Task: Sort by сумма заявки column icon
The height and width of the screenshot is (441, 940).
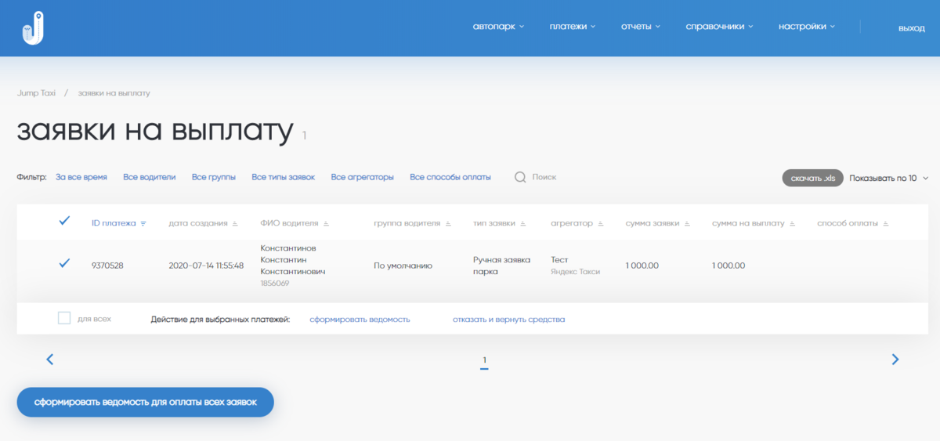Action: coord(688,223)
